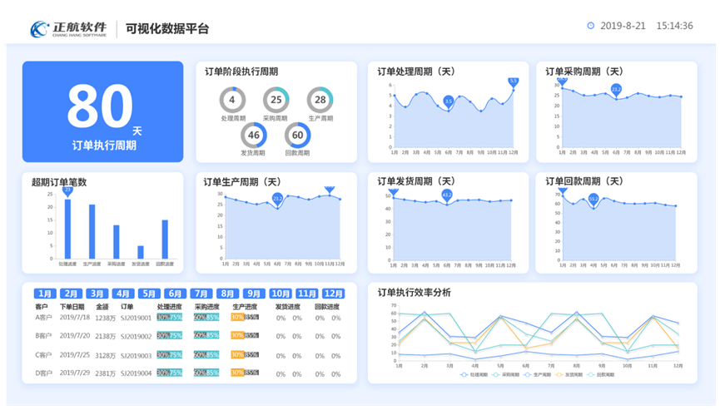Open the 4月 month tab

point(123,294)
